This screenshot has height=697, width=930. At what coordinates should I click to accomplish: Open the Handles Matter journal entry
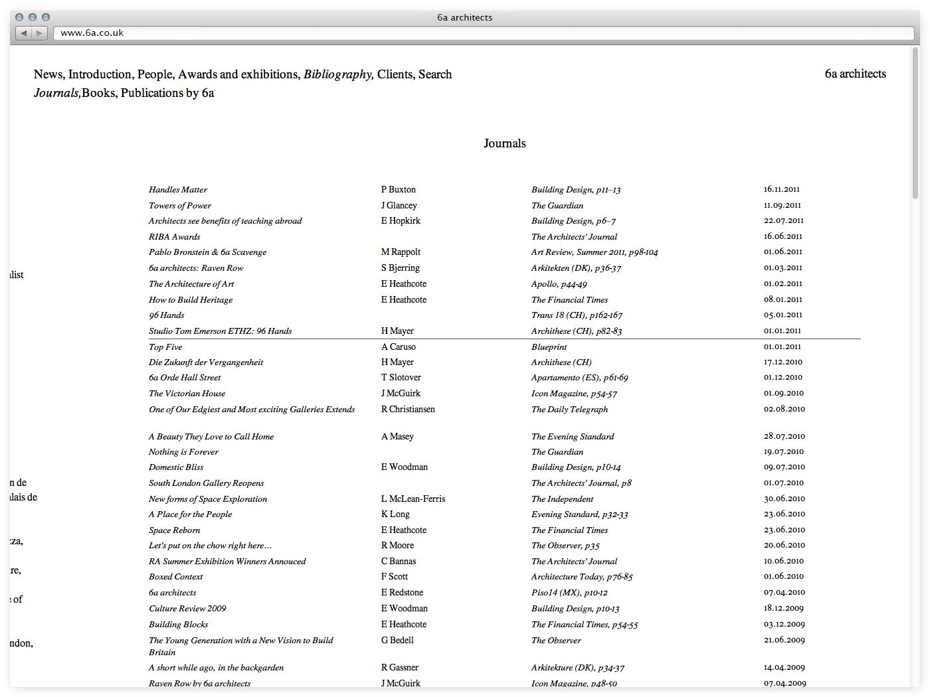178,190
